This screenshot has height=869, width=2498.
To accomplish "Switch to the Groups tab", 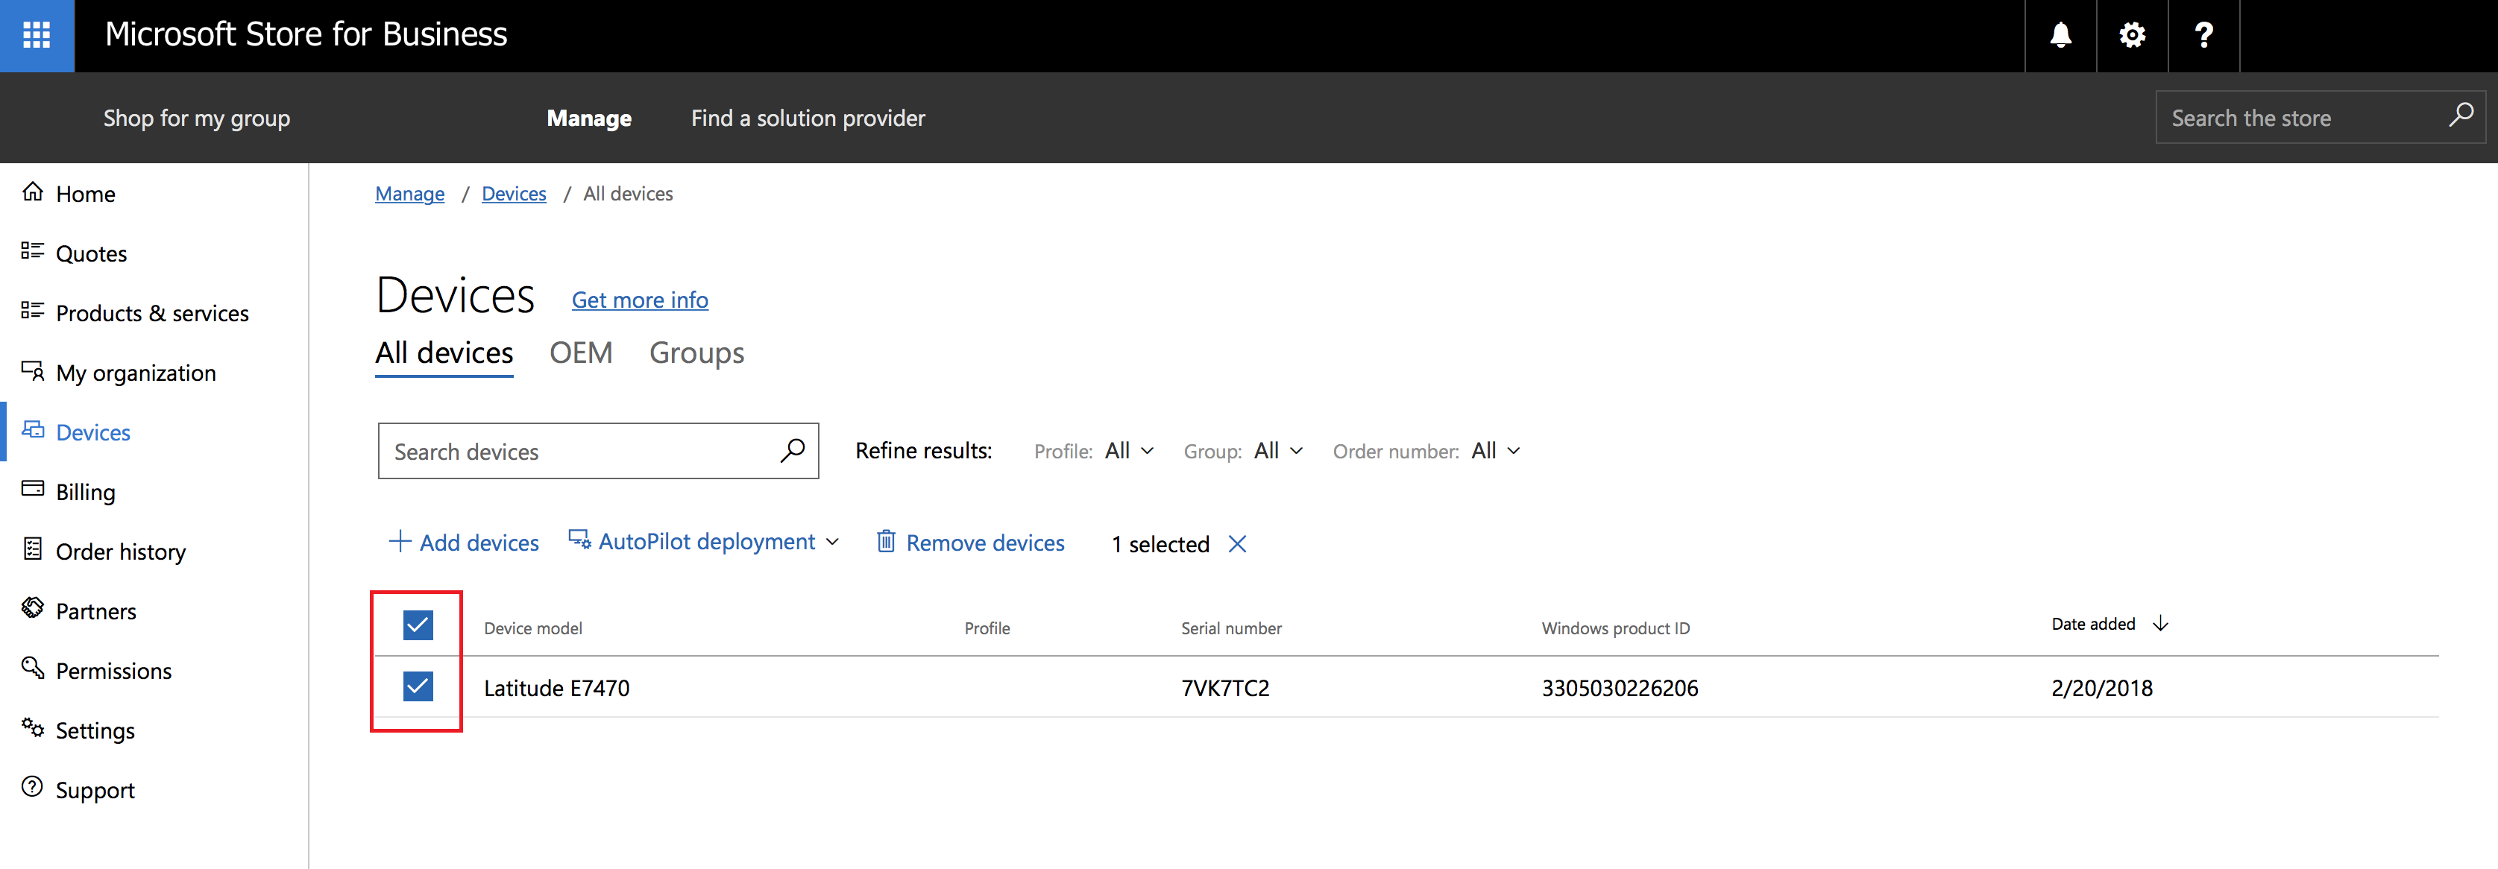I will point(696,353).
